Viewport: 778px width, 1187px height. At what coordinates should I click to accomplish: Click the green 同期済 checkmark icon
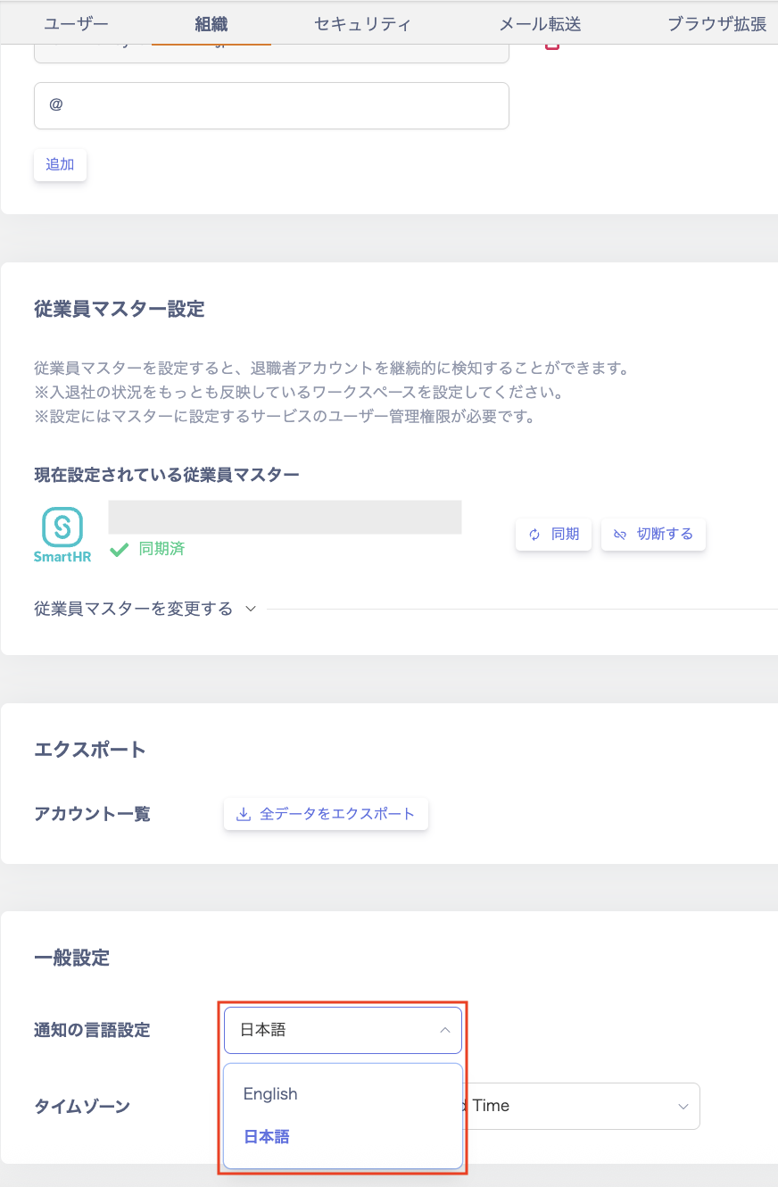click(x=119, y=549)
